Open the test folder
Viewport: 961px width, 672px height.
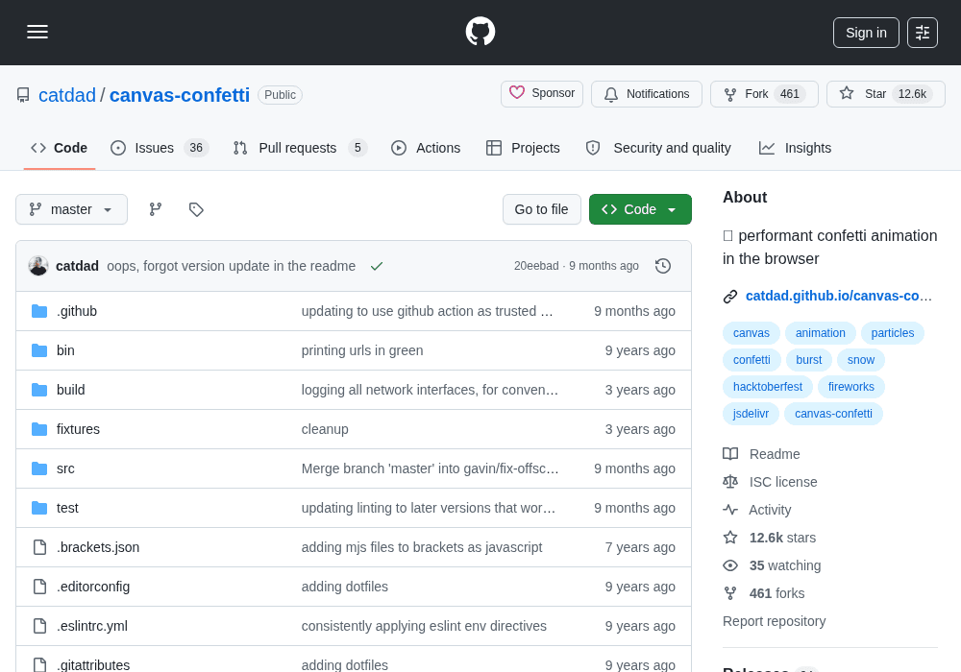67,508
